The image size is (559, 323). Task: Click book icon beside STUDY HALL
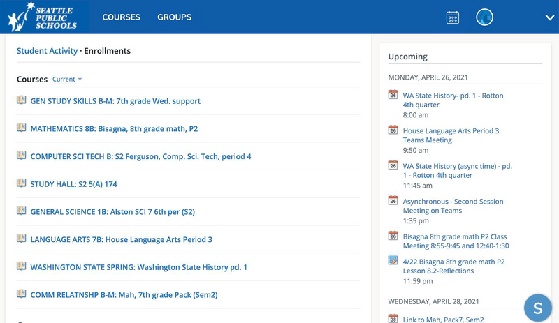point(22,183)
